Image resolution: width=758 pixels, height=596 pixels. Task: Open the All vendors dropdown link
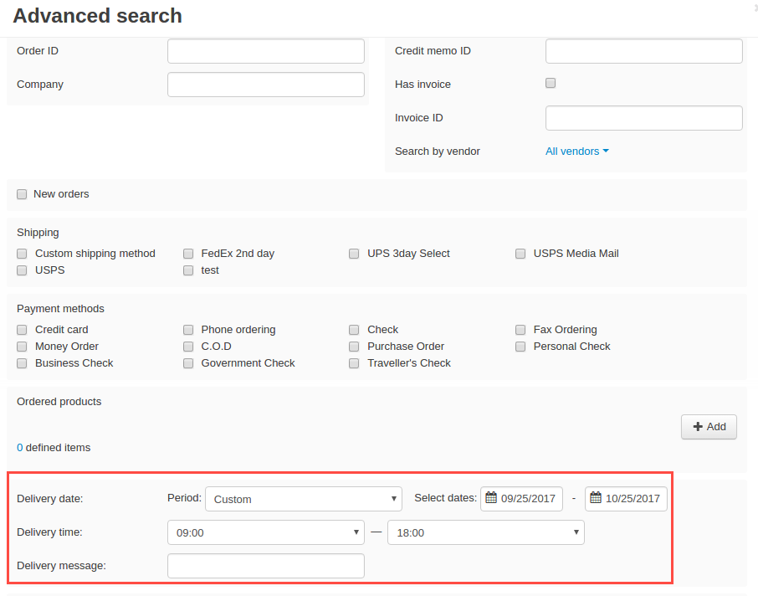[x=576, y=152]
